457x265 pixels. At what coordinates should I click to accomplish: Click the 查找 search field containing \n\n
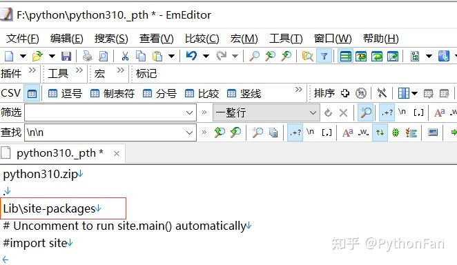110,132
